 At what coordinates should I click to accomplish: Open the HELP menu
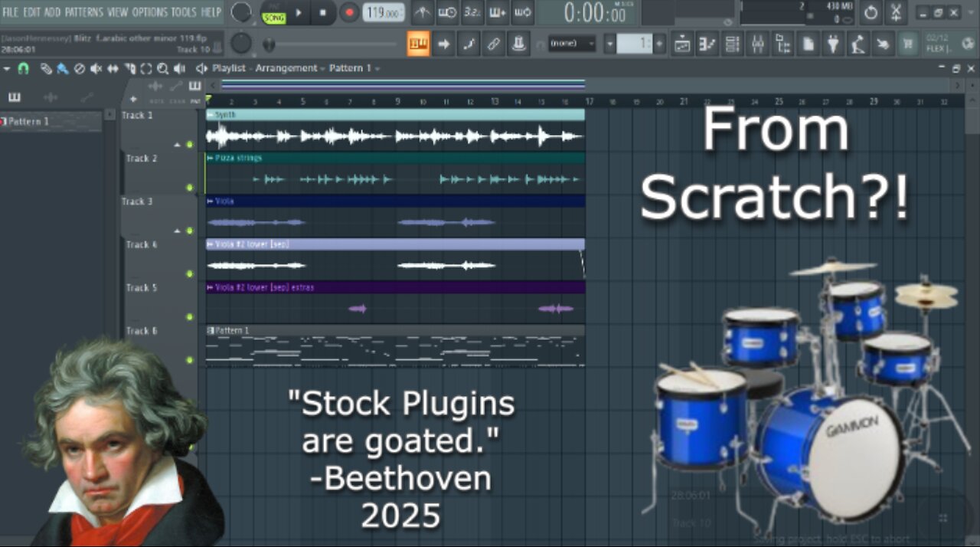point(211,12)
